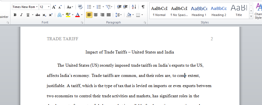The image size is (262, 105).
Task: Apply Text Effects glowing A icon
Action: [60, 15]
